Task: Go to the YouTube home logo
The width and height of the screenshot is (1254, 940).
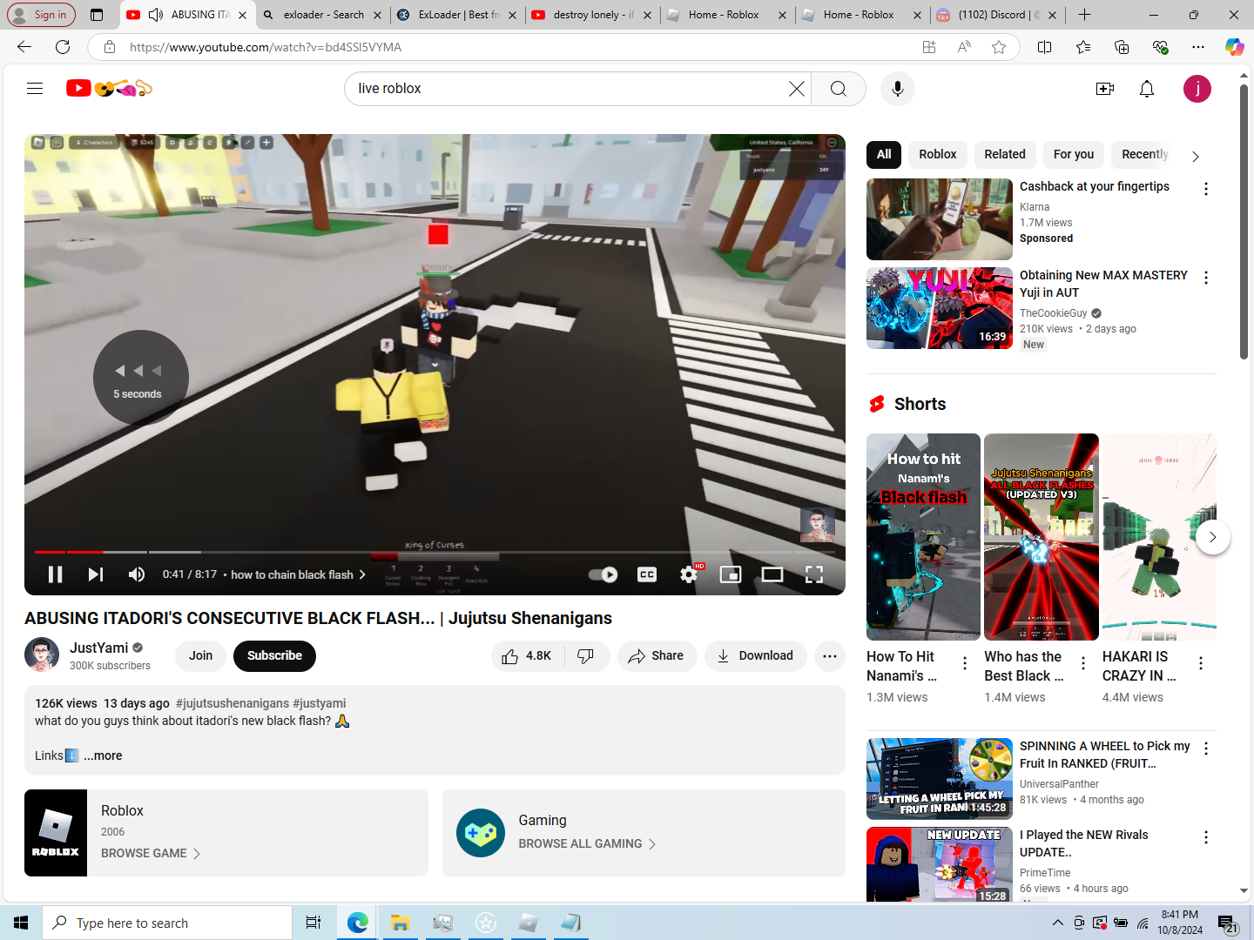Action: [110, 88]
